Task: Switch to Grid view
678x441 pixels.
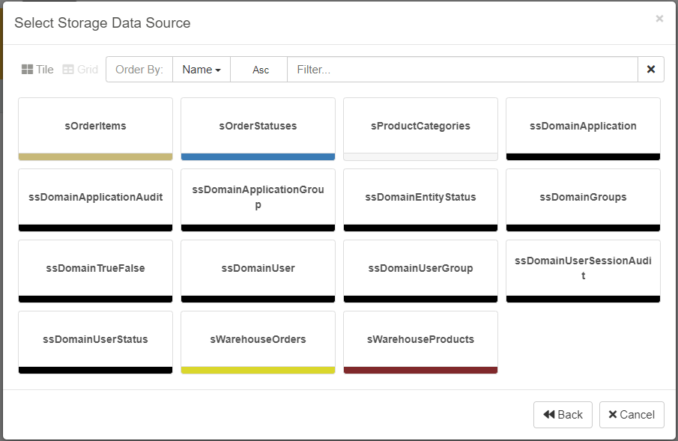Action: 80,70
